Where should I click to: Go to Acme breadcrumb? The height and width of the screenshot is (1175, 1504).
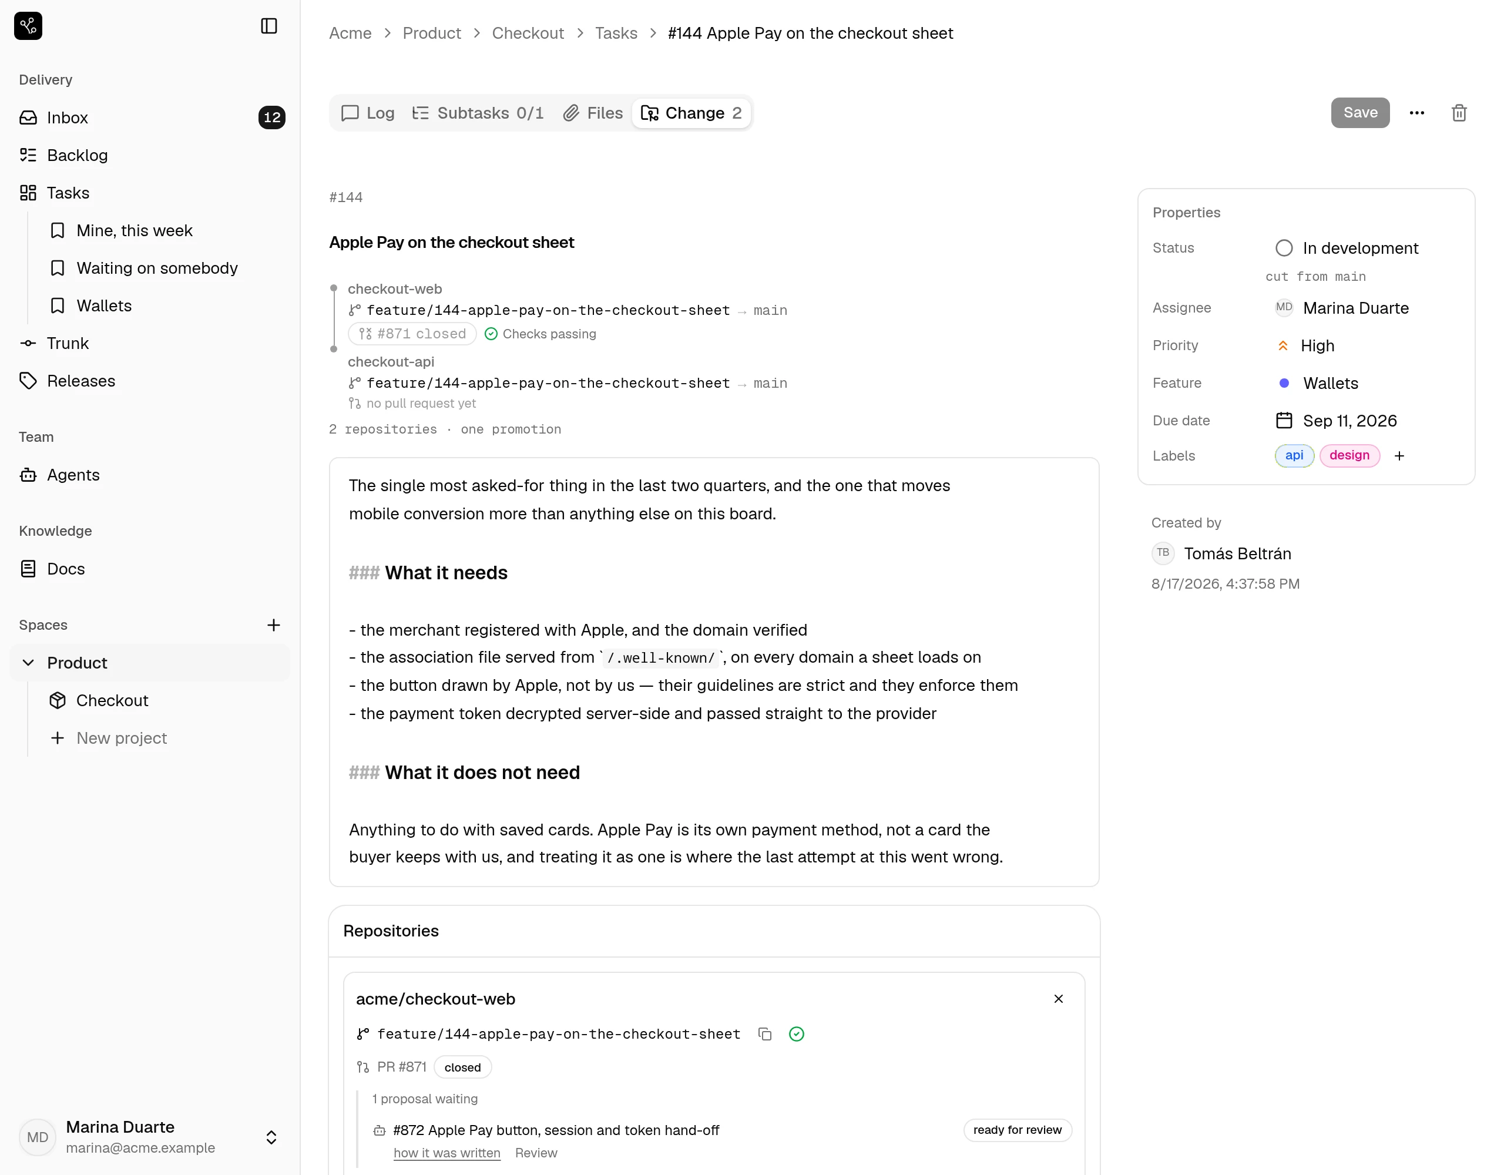point(350,33)
